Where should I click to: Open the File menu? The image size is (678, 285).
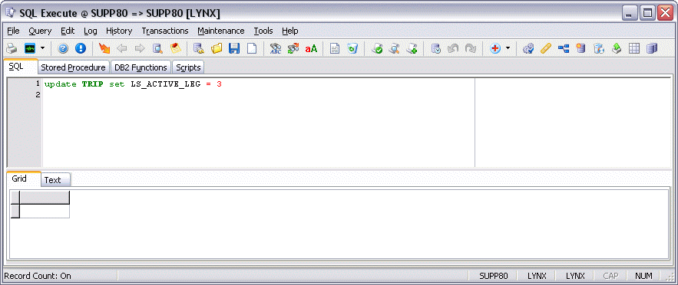13,31
